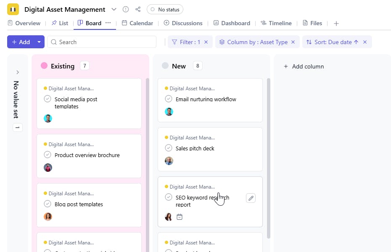The image size is (391, 252).
Task: Set project status via No status button
Action: (x=165, y=9)
